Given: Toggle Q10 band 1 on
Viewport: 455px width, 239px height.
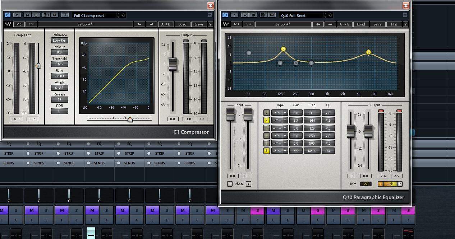Looking at the screenshot, I should tap(267, 113).
